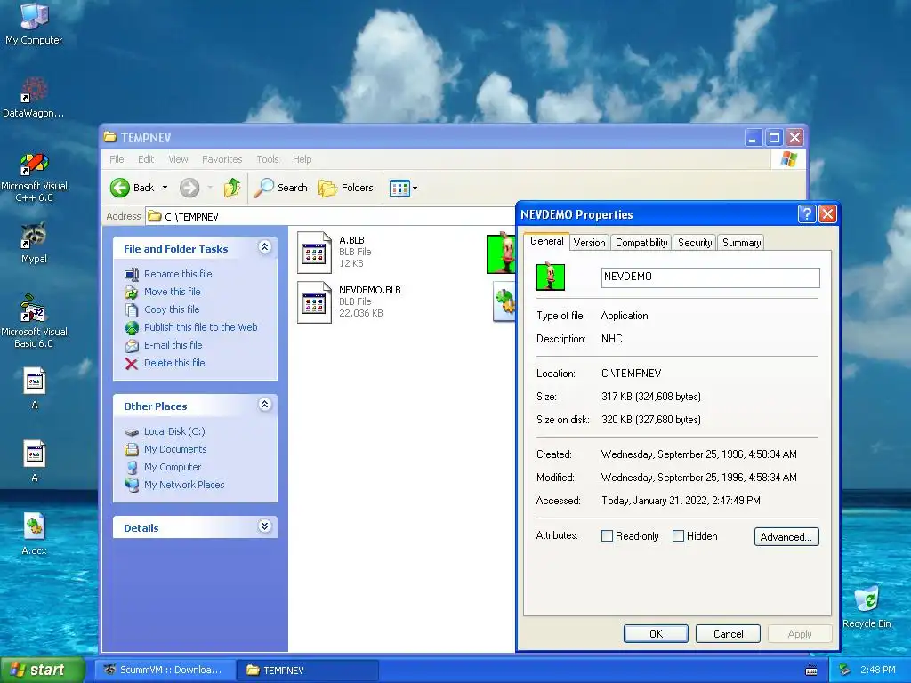Click NEVDEMO file name field

tap(711, 277)
